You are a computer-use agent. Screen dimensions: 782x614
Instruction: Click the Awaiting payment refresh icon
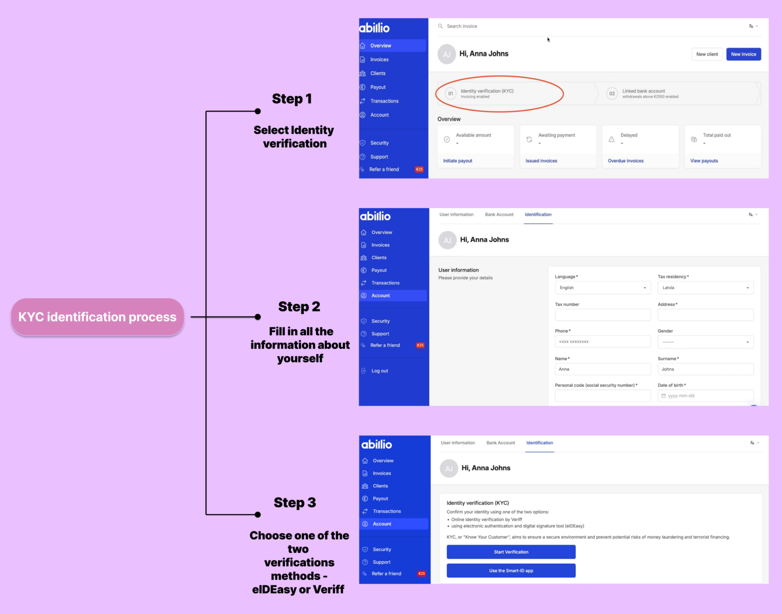tap(529, 139)
